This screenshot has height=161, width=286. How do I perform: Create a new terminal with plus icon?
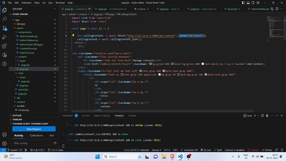[255, 116]
